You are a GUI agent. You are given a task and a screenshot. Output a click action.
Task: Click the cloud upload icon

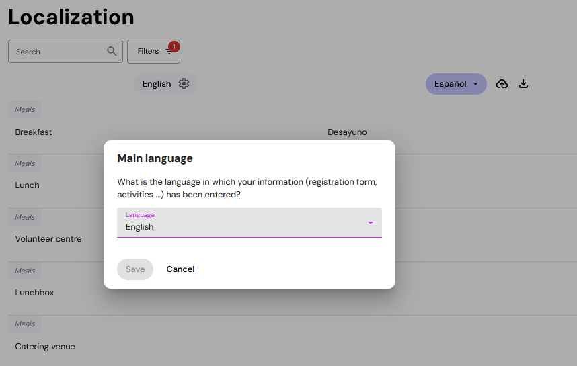point(502,84)
